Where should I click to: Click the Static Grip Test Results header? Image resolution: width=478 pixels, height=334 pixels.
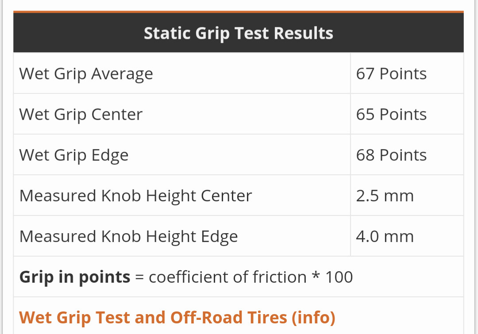[x=238, y=34]
